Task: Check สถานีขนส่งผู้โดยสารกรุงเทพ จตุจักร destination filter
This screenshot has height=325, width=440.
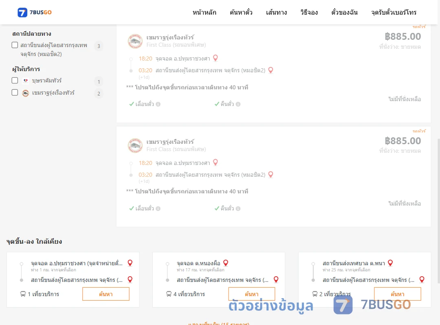Action: (x=15, y=45)
